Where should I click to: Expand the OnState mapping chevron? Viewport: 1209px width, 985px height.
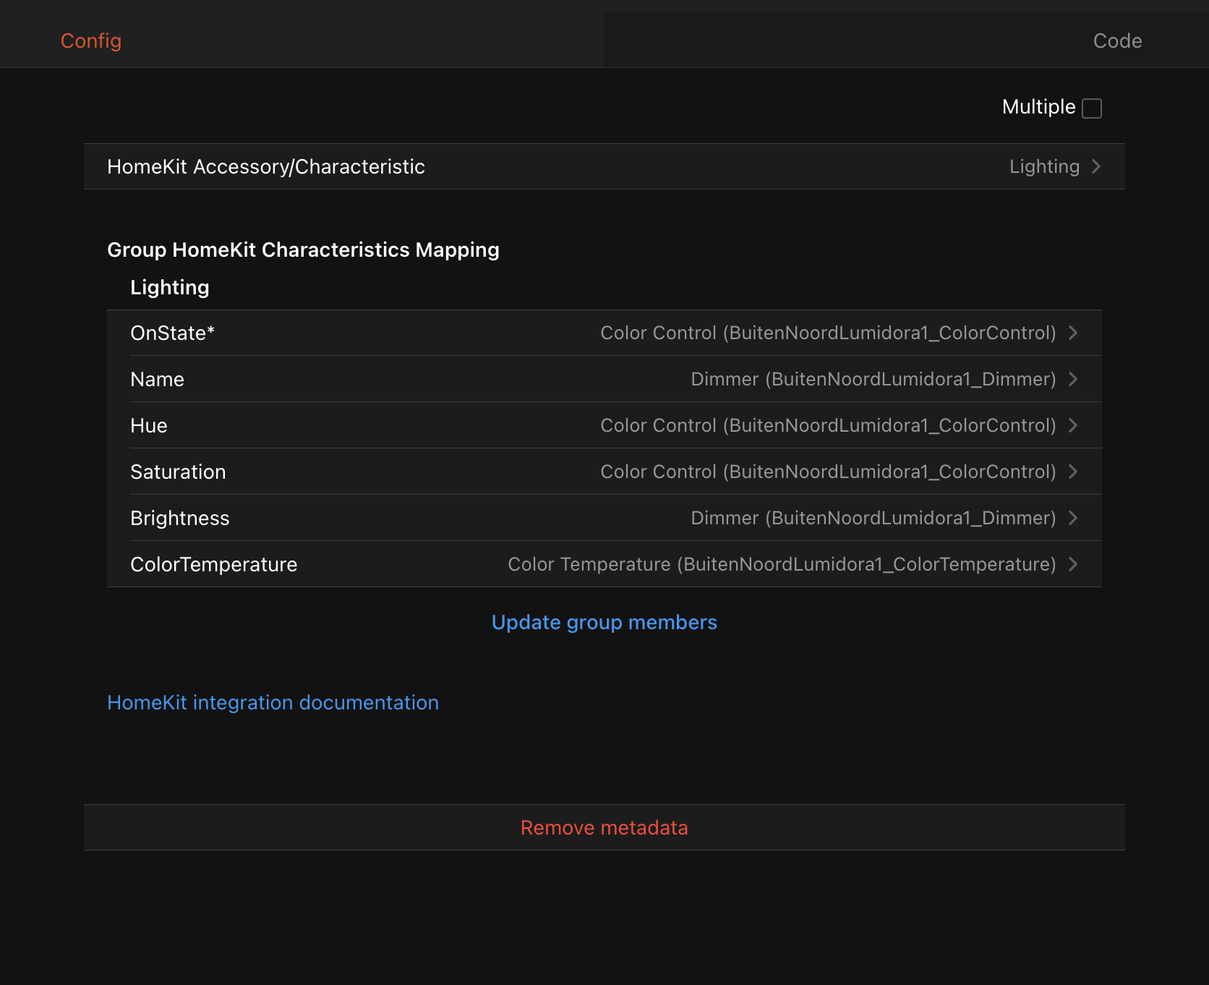pyautogui.click(x=1073, y=333)
